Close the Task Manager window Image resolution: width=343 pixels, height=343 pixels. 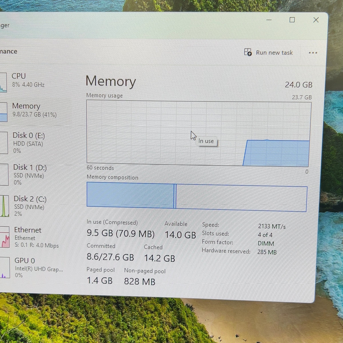[x=316, y=20]
